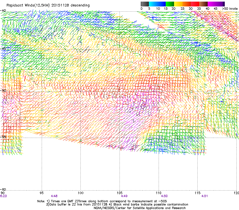Viewport: 239px width, 210px height.
Task: Choose the red 30-35 knots legend segment
Action: point(195,4)
